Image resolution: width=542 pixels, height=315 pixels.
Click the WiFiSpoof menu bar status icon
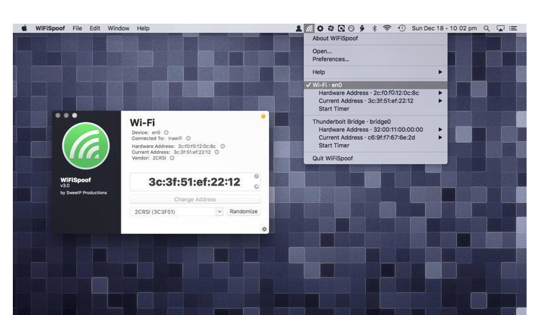(x=310, y=29)
